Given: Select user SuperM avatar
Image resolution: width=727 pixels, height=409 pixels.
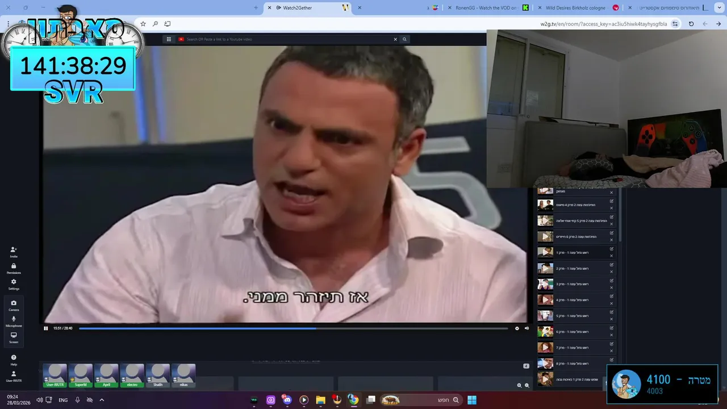Looking at the screenshot, I should (x=81, y=375).
